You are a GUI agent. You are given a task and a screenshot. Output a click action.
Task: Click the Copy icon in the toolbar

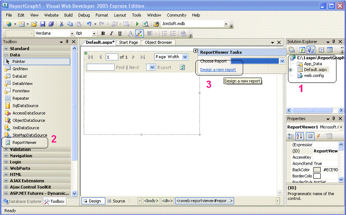pos(70,24)
